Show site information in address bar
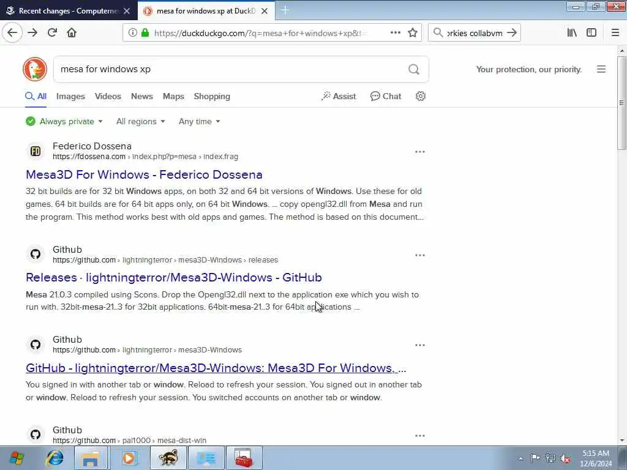The height and width of the screenshot is (470, 627). point(132,33)
